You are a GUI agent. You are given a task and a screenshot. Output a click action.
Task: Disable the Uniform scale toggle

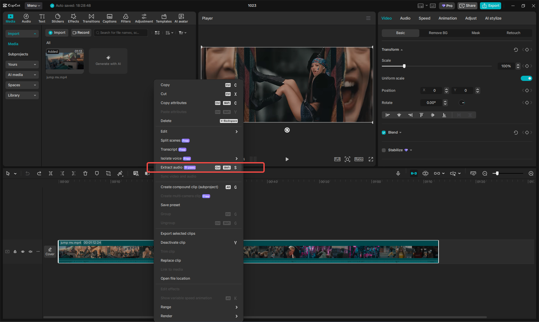526,78
